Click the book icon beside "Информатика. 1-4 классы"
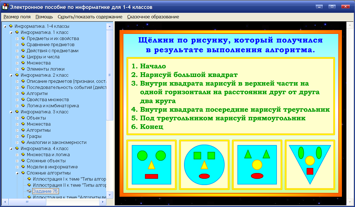The width and height of the screenshot is (355, 207). click(x=11, y=26)
